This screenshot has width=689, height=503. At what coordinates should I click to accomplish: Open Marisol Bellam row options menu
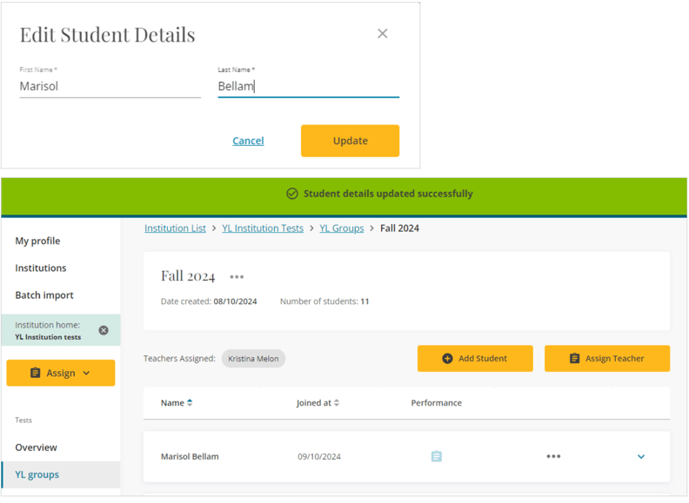pyautogui.click(x=553, y=456)
